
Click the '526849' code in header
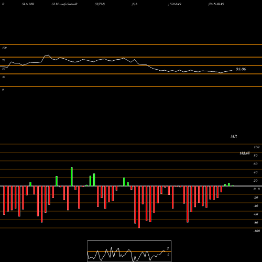point(175,4)
